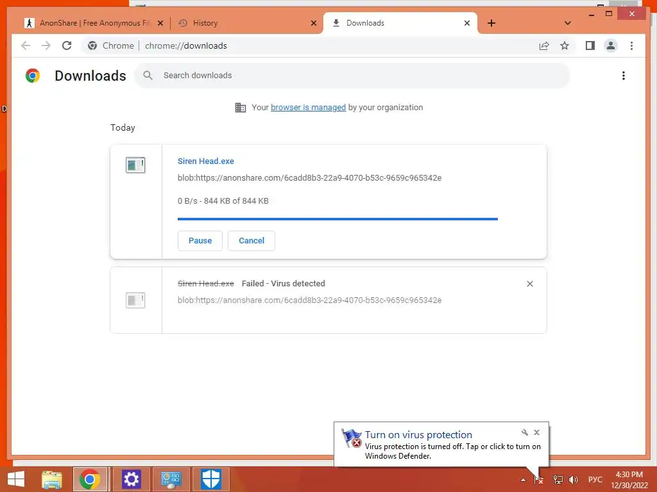
Task: Click the Action Center flag icon in balloon
Action: (351, 438)
